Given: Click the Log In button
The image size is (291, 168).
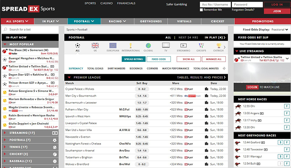Looking at the screenshot, I should pos(277,5).
